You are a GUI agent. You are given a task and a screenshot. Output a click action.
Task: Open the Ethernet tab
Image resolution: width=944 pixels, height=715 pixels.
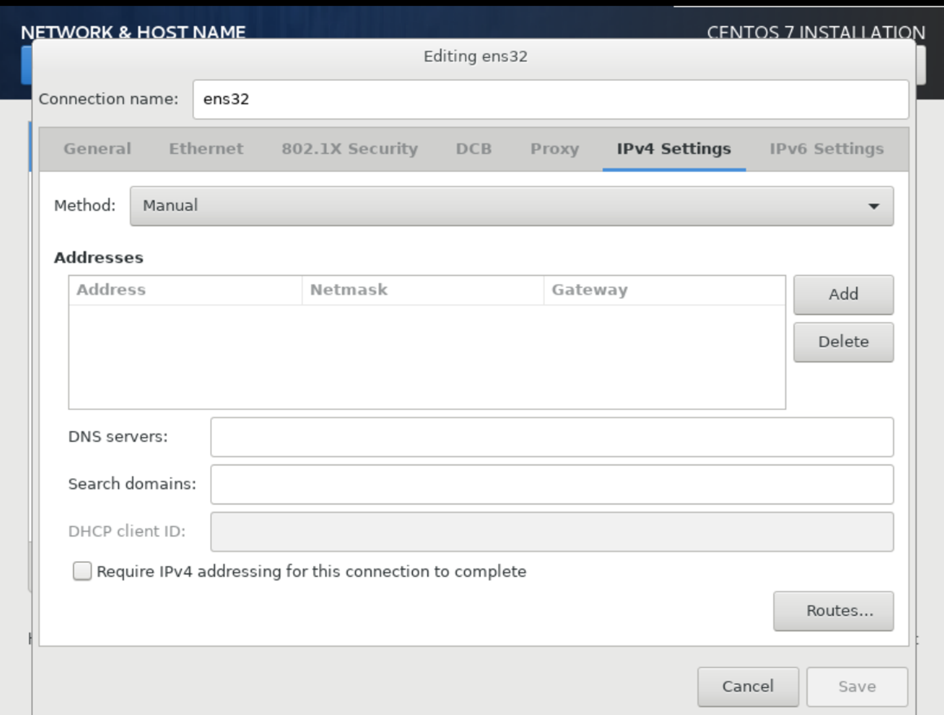pyautogui.click(x=206, y=149)
